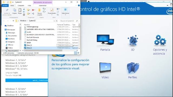Open the delete options dropdown arrow
Image resolution: width=173 pixels, height=97 pixels.
click(35, 10)
